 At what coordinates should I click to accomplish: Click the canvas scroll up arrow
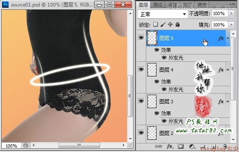point(130,13)
